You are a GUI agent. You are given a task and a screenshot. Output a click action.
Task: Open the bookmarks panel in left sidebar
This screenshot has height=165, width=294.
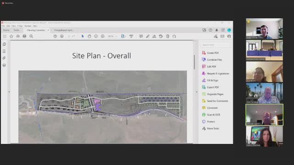click(x=4, y=51)
